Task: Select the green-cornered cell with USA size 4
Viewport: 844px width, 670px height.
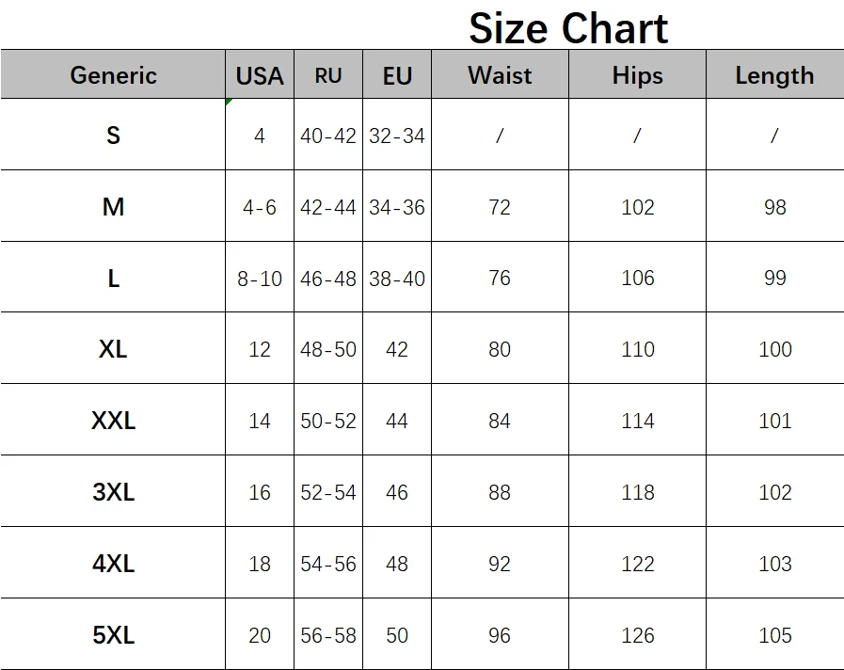Action: [x=260, y=135]
